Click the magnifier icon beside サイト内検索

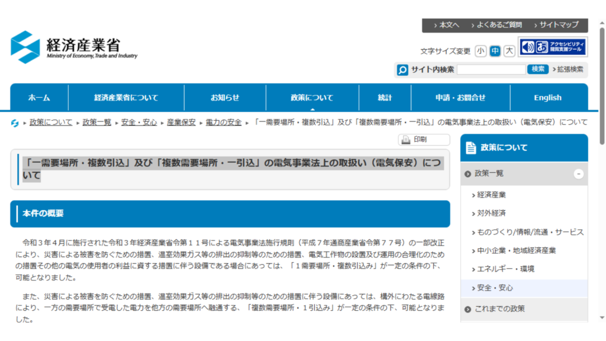pos(402,70)
